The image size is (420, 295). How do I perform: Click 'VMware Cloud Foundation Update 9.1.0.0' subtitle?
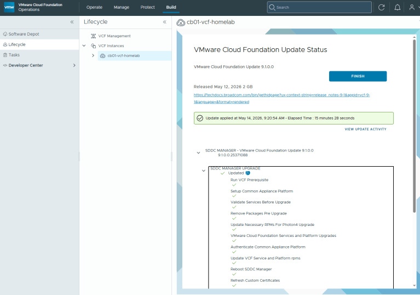pos(234,67)
